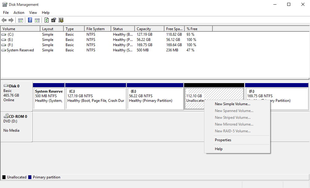Screen dimensions: 310x188
Task: Click disabled New Spanned Volume entry
Action: point(237,111)
